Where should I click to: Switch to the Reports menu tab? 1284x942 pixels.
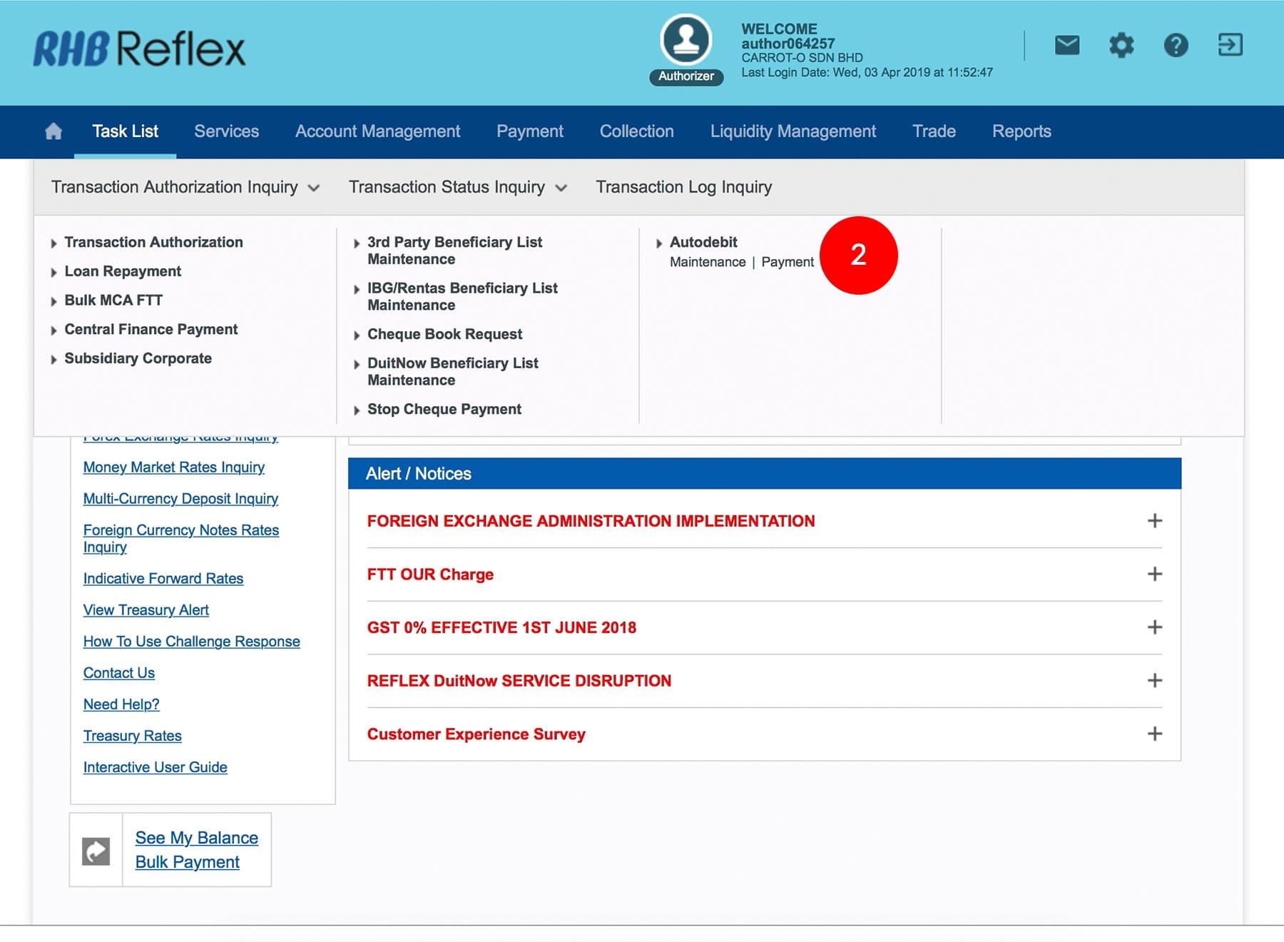pyautogui.click(x=1021, y=131)
